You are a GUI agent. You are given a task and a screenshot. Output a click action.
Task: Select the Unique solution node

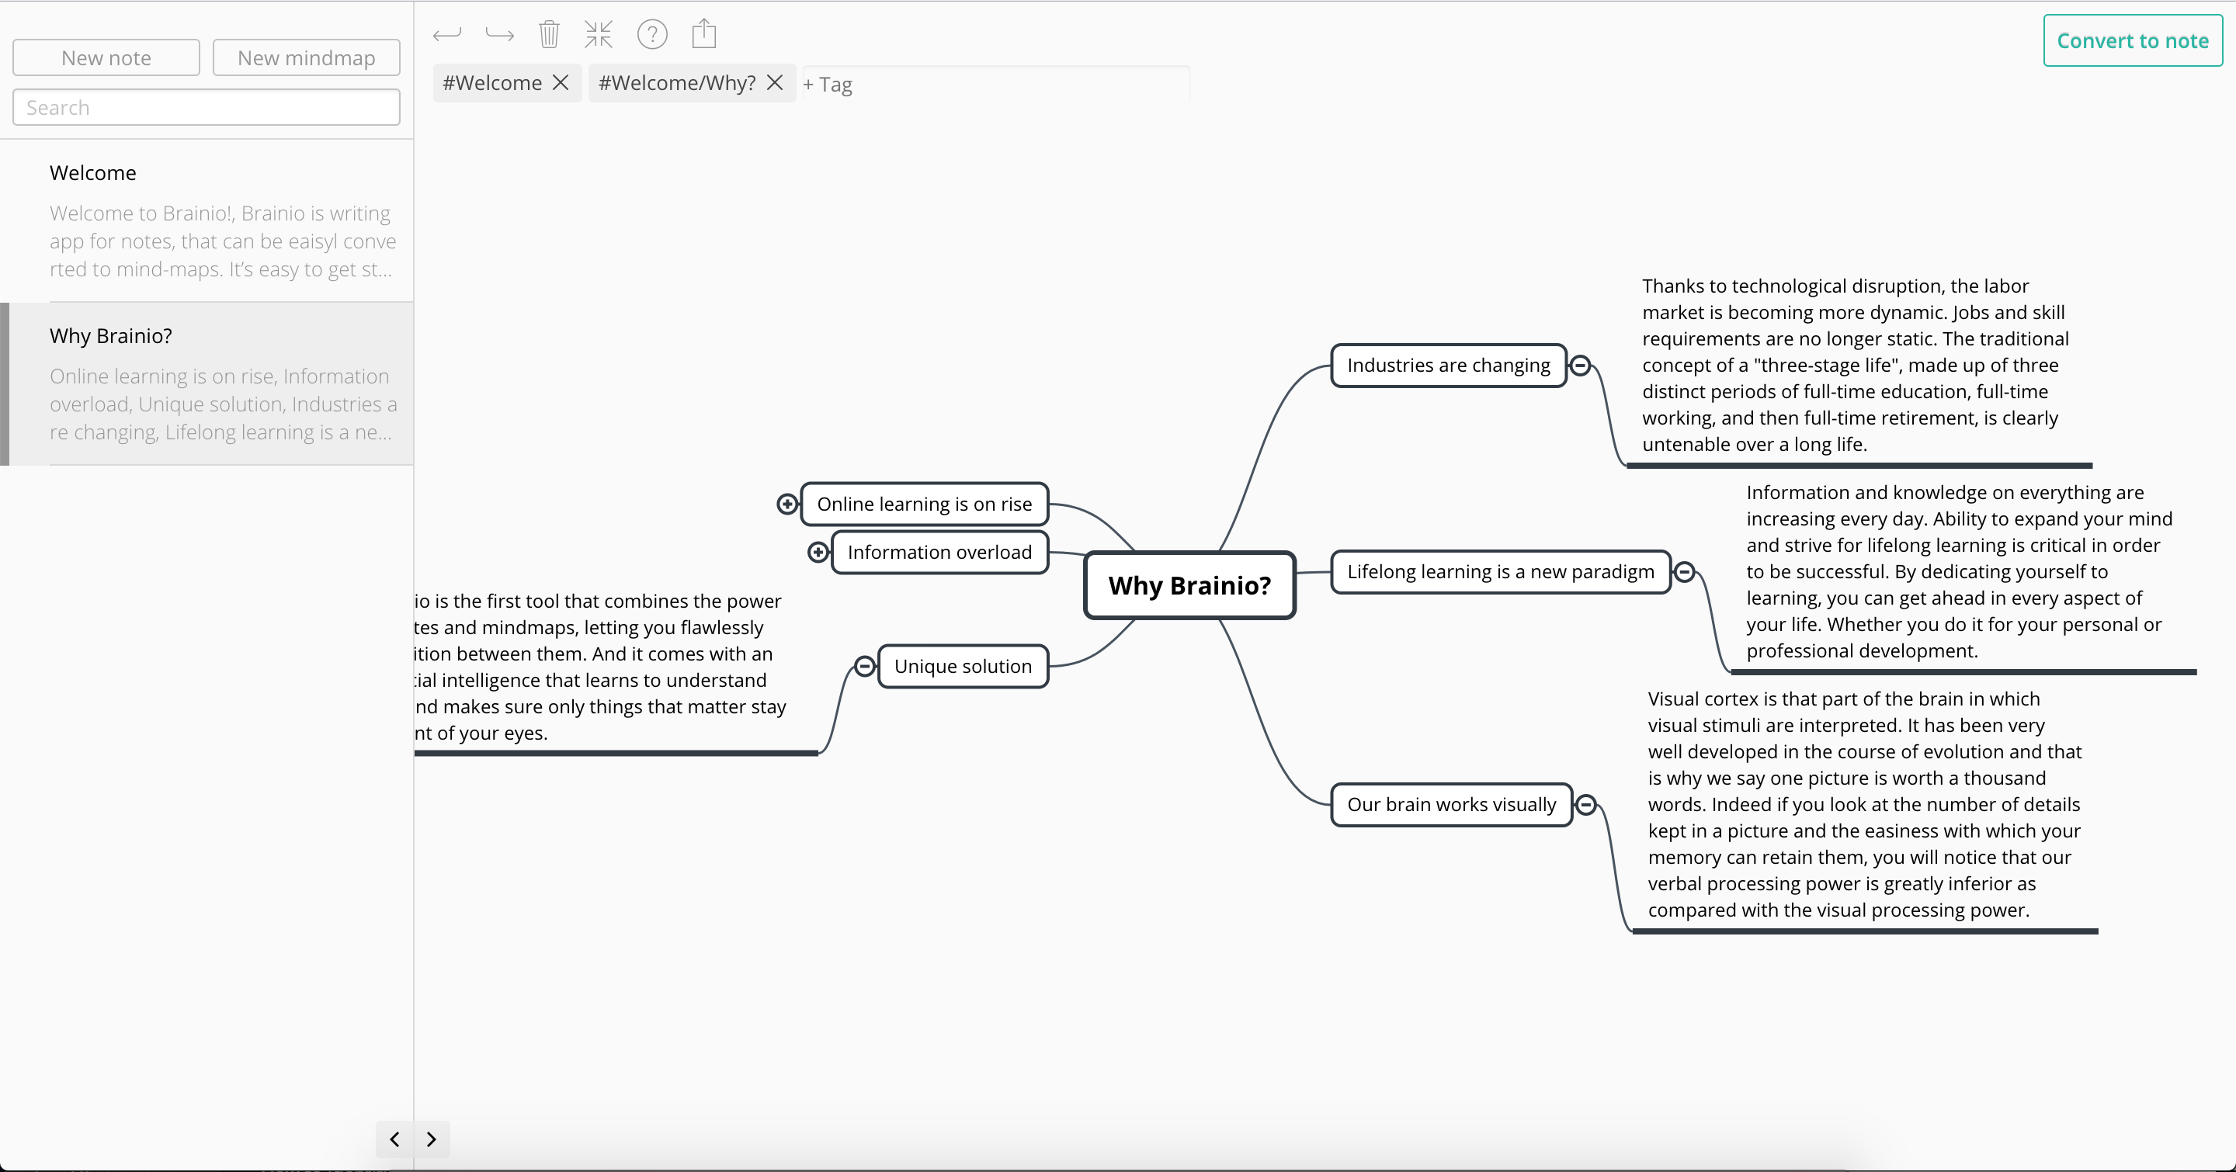tap(963, 666)
